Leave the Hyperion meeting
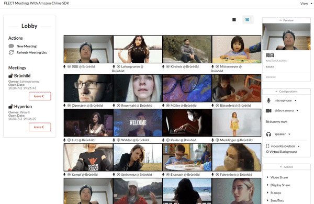 coord(40,127)
